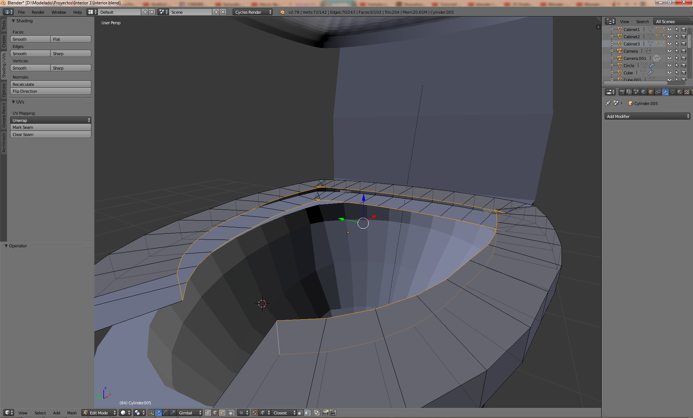Open the Window menu
This screenshot has width=693, height=418.
[x=59, y=12]
